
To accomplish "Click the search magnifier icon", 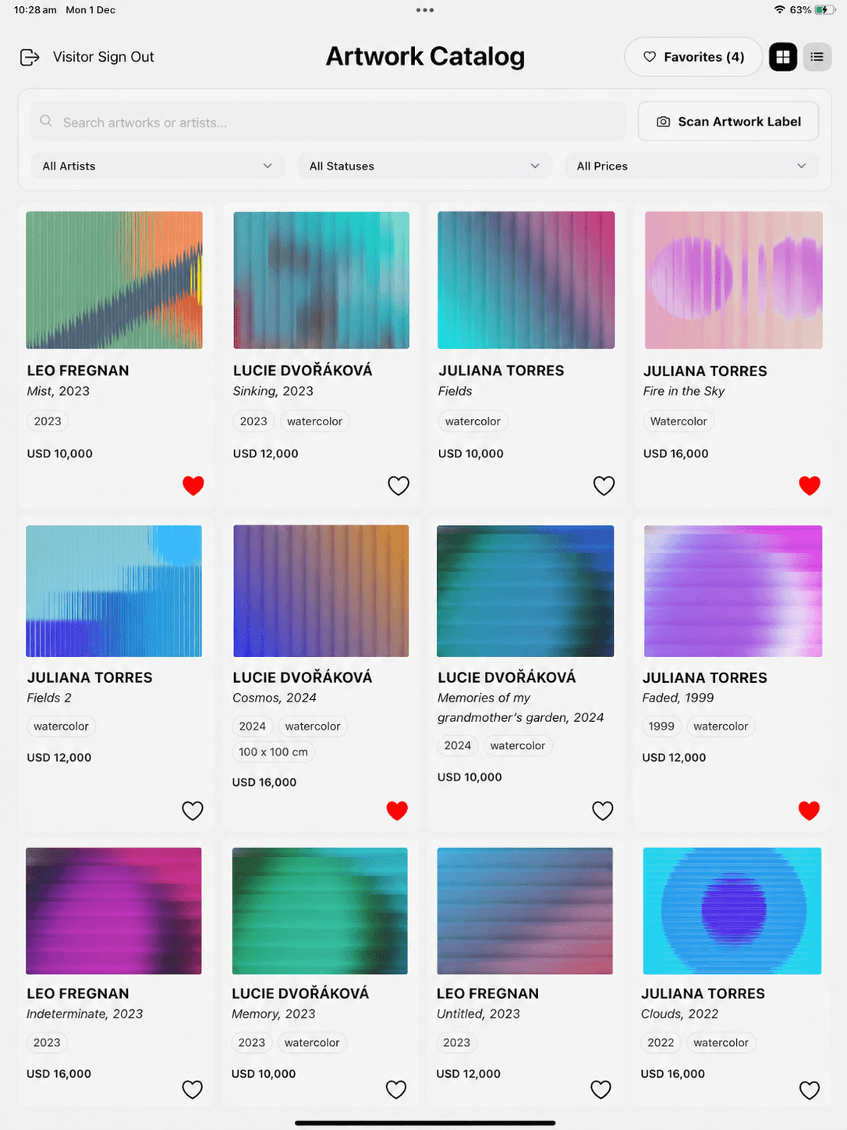I will [x=47, y=122].
